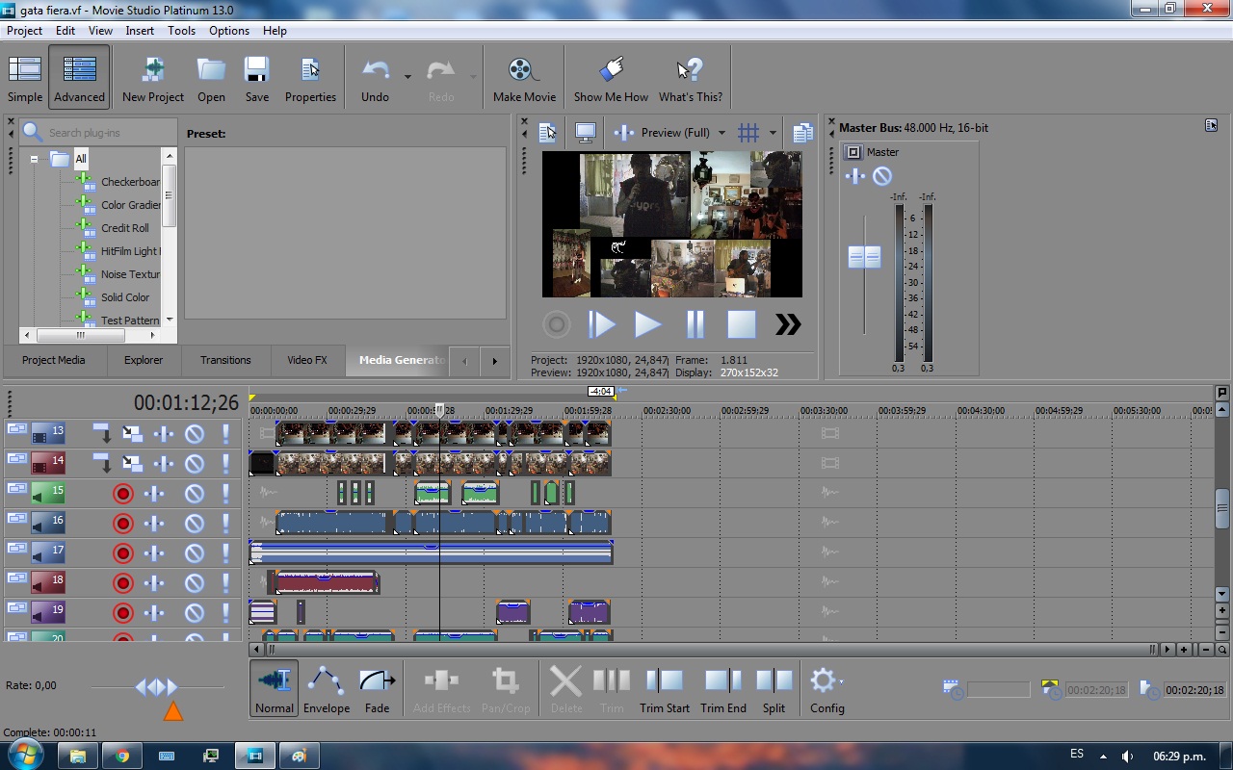Toggle preview overlays grid icon
The image size is (1233, 770).
pos(748,133)
